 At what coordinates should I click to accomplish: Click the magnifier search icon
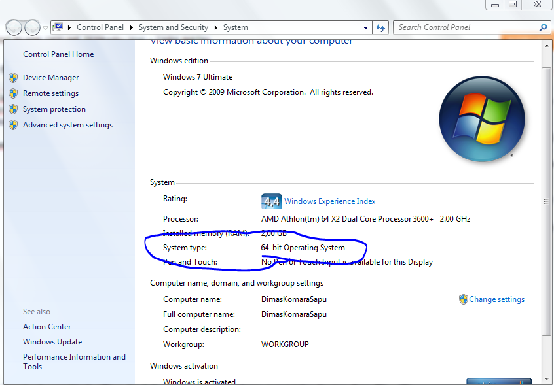tap(544, 27)
